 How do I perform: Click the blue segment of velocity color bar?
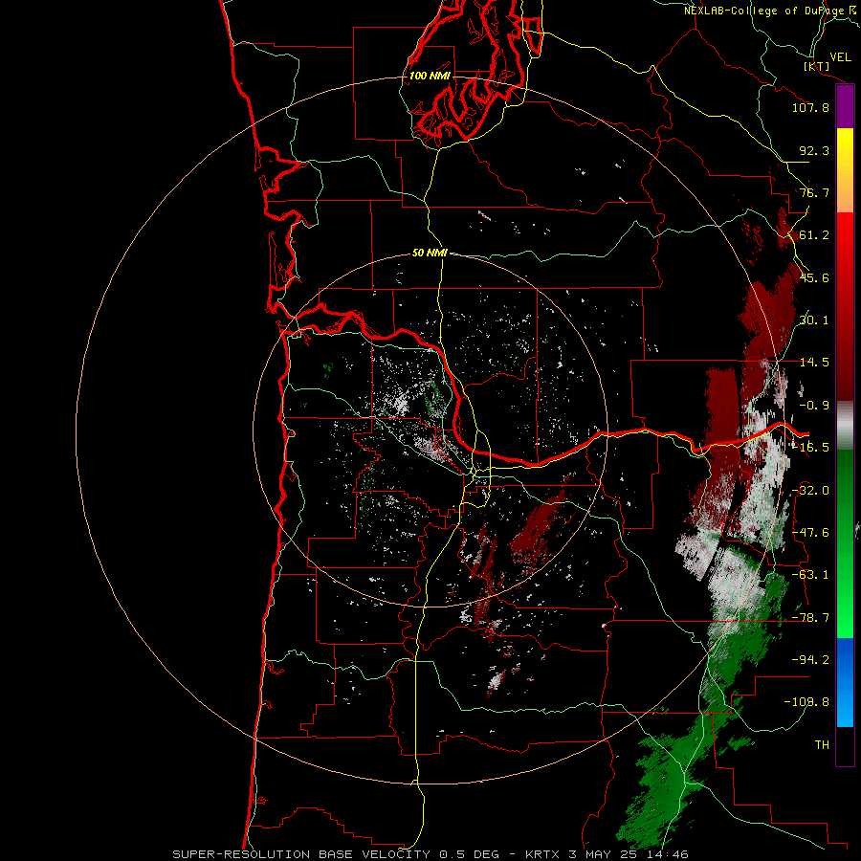coord(845,682)
